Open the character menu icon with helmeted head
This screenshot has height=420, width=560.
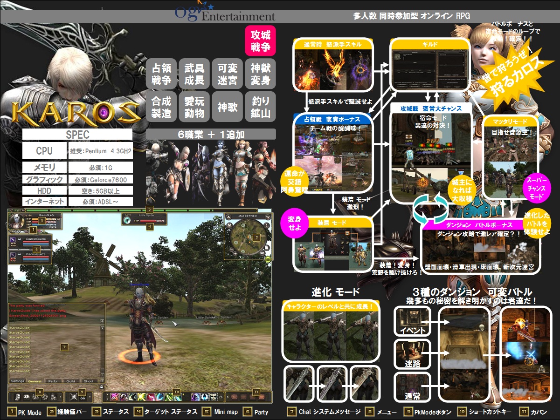(x=17, y=397)
